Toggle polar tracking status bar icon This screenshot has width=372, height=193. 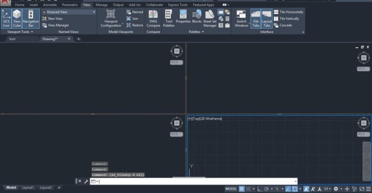[x=266, y=189]
